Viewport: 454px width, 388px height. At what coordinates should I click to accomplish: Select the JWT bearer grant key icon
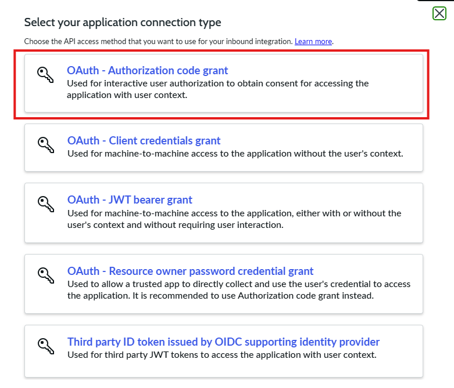(x=45, y=204)
